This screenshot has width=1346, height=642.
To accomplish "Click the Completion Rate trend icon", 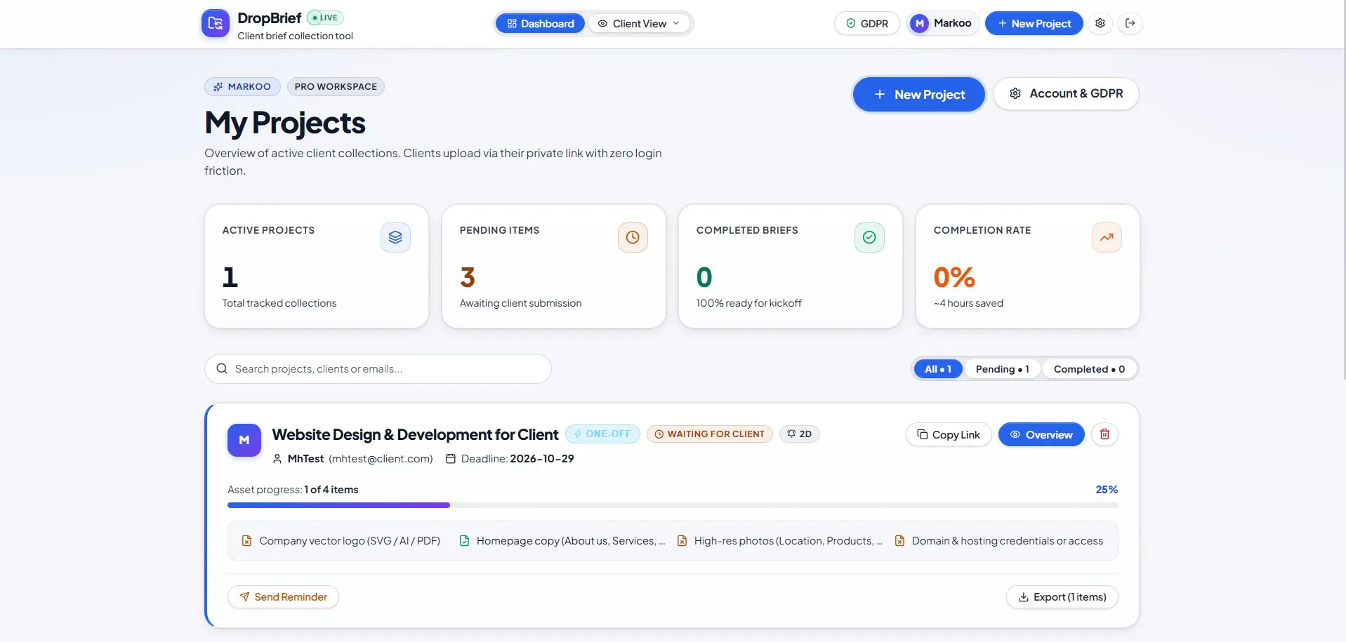I will click(x=1107, y=237).
